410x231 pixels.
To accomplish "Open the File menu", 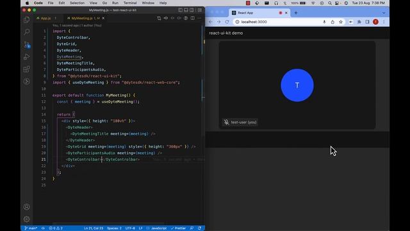I will [51, 3].
